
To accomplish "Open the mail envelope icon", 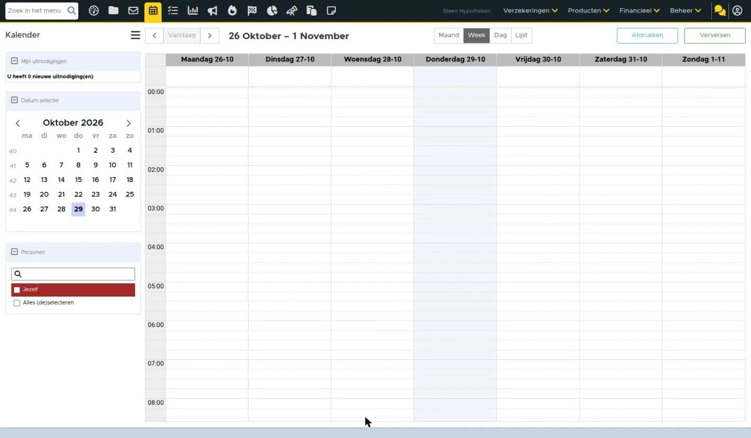I will tap(133, 10).
